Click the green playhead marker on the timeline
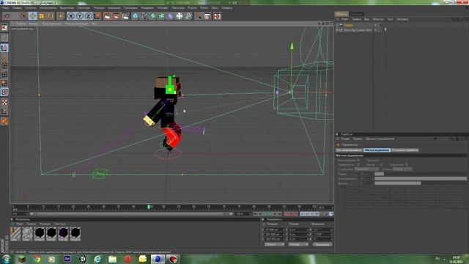 [149, 207]
